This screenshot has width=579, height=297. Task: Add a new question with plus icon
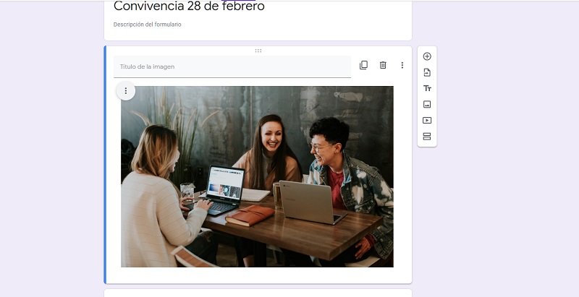(427, 56)
